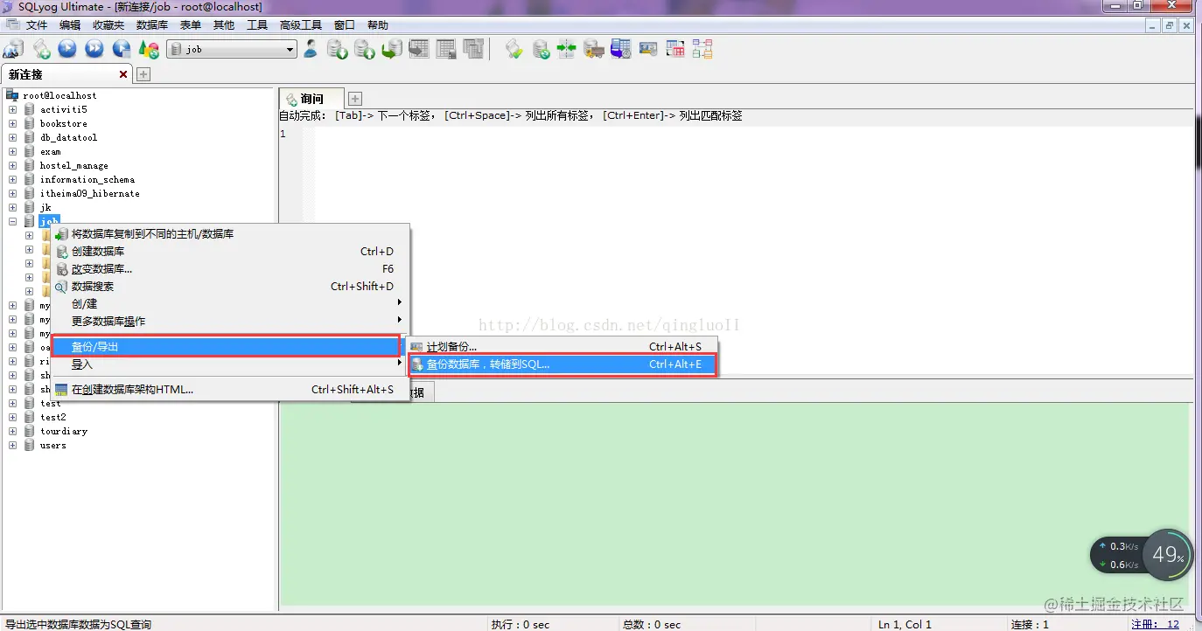Viewport: 1202px width, 631px height.
Task: Click the picture frame toolbar icon
Action: tap(648, 49)
